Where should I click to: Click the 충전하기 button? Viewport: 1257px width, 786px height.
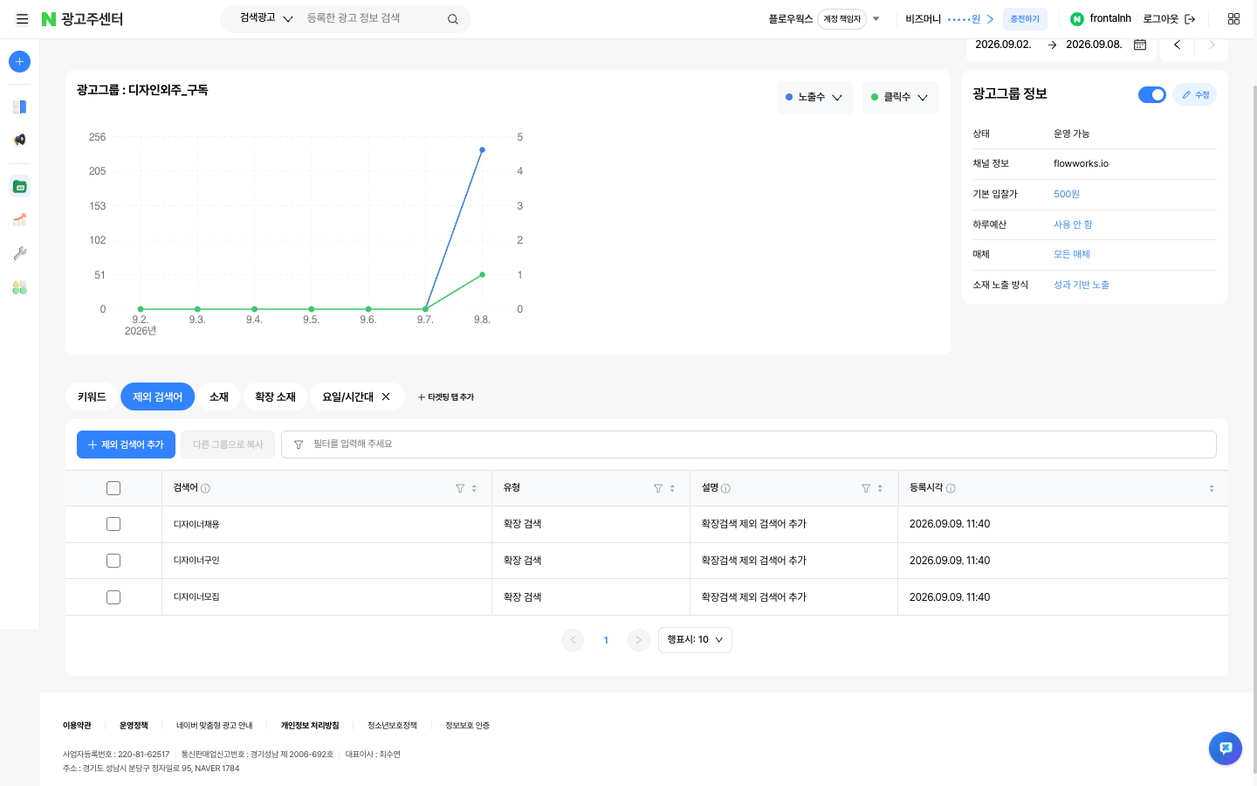coord(1025,19)
